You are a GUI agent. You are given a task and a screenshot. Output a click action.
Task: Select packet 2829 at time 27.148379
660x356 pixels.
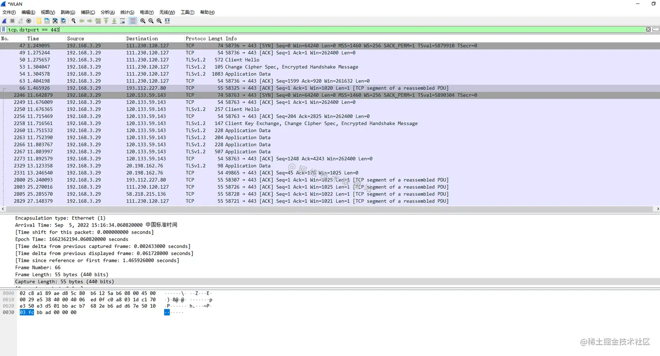pyautogui.click(x=330, y=201)
